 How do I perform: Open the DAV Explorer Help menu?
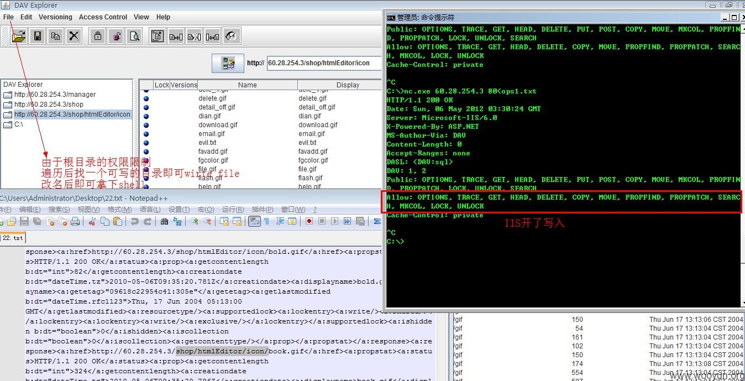[163, 17]
